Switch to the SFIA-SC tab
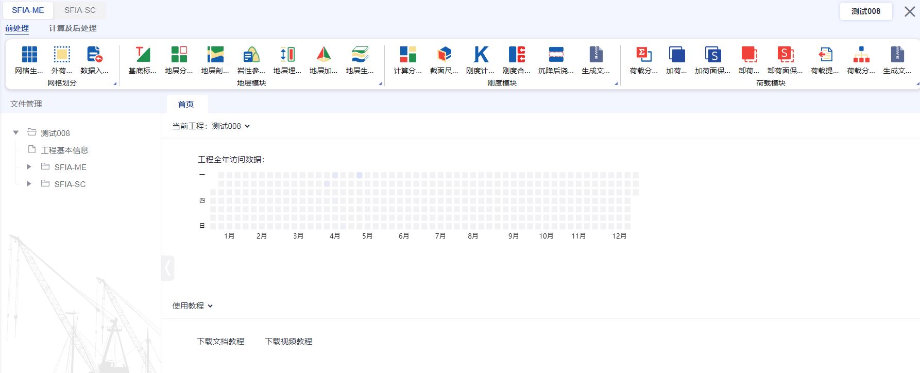Image resolution: width=920 pixels, height=373 pixels. [x=80, y=10]
